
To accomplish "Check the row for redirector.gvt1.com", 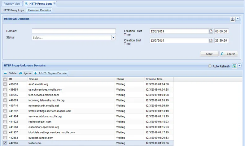I will 5,122.
